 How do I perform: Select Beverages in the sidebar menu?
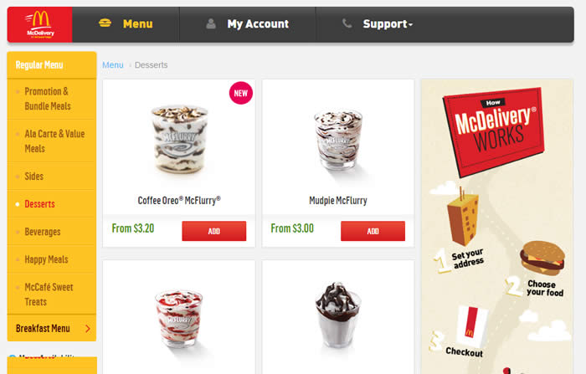tap(43, 232)
